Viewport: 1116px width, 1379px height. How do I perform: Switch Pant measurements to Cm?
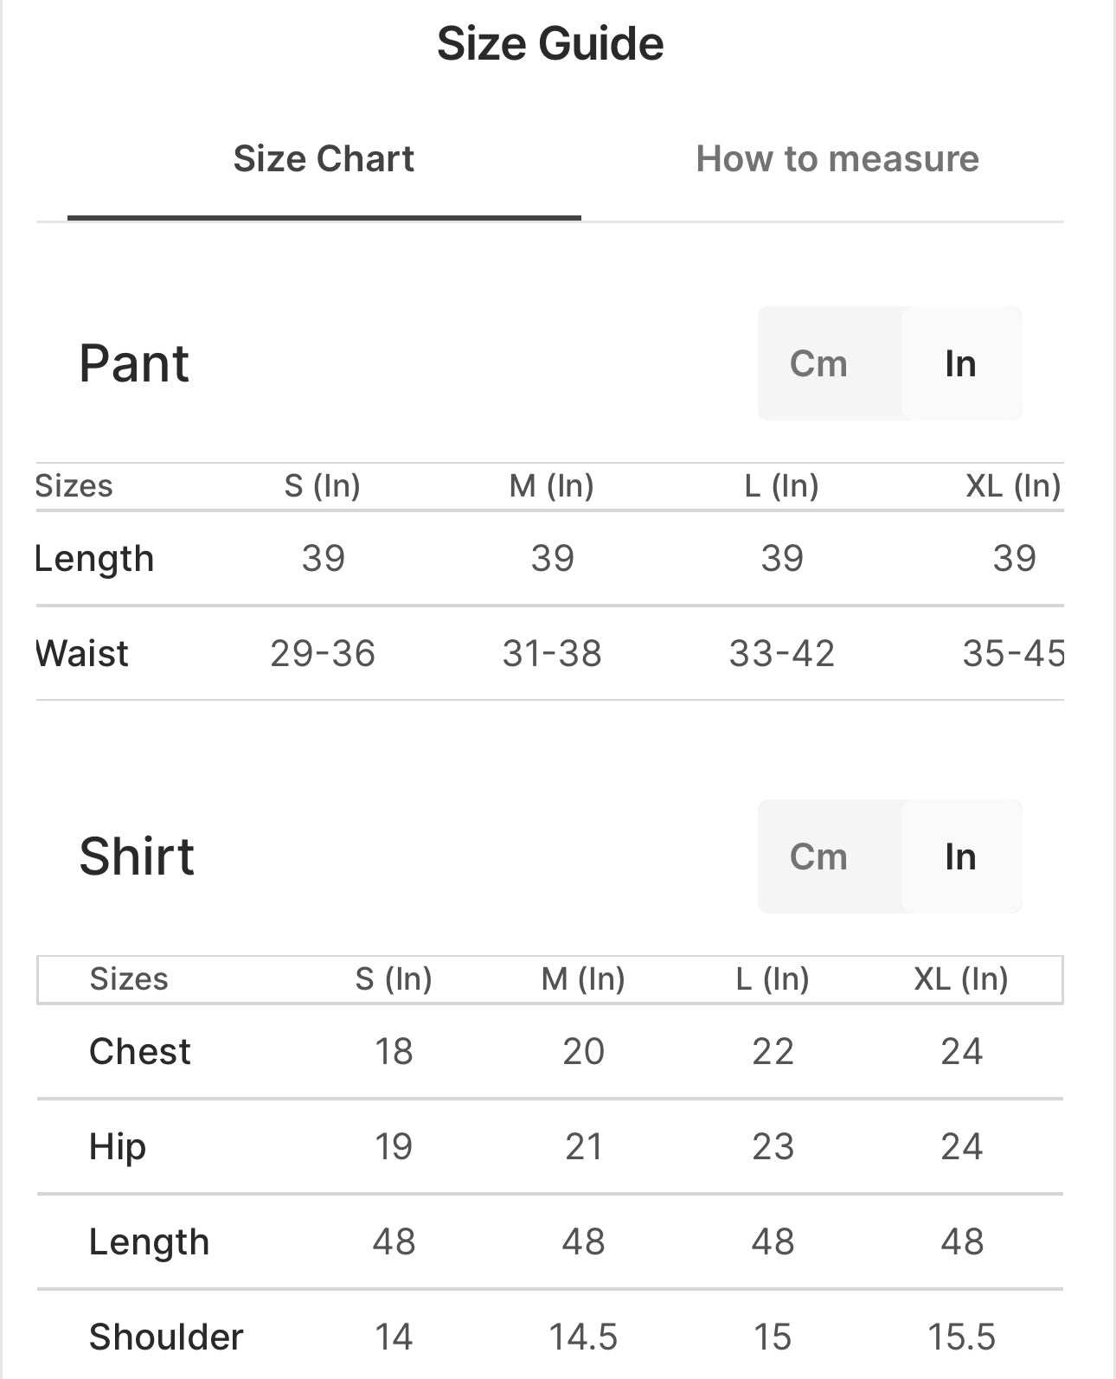coord(818,363)
